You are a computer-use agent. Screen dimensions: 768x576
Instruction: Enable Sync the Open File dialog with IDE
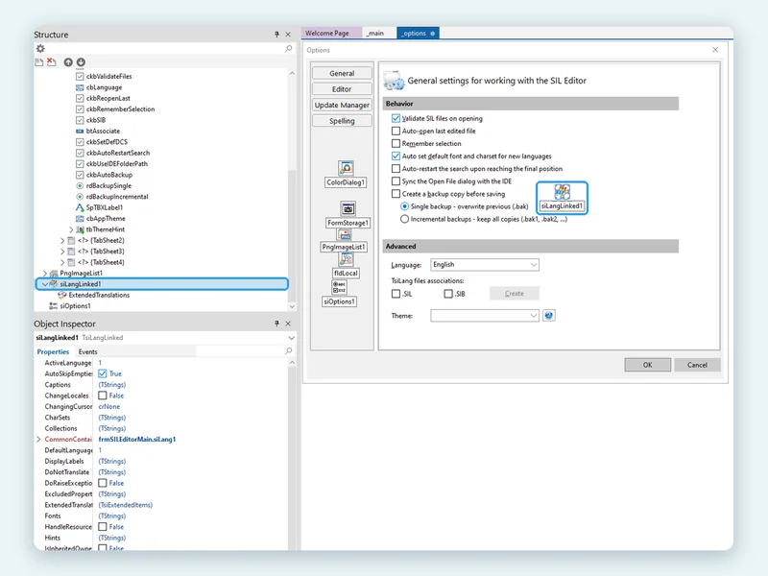396,181
